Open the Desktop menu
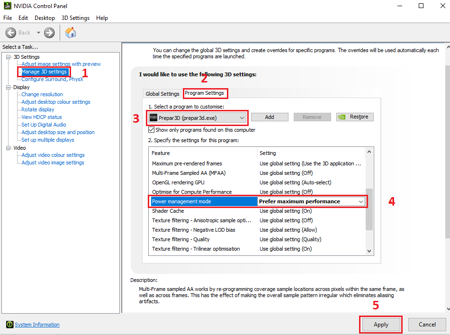This screenshot has height=335, width=450. [45, 18]
